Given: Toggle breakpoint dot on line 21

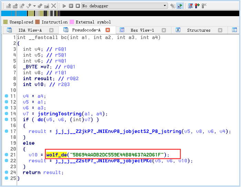Looking at the screenshot, I should pos(6,155).
